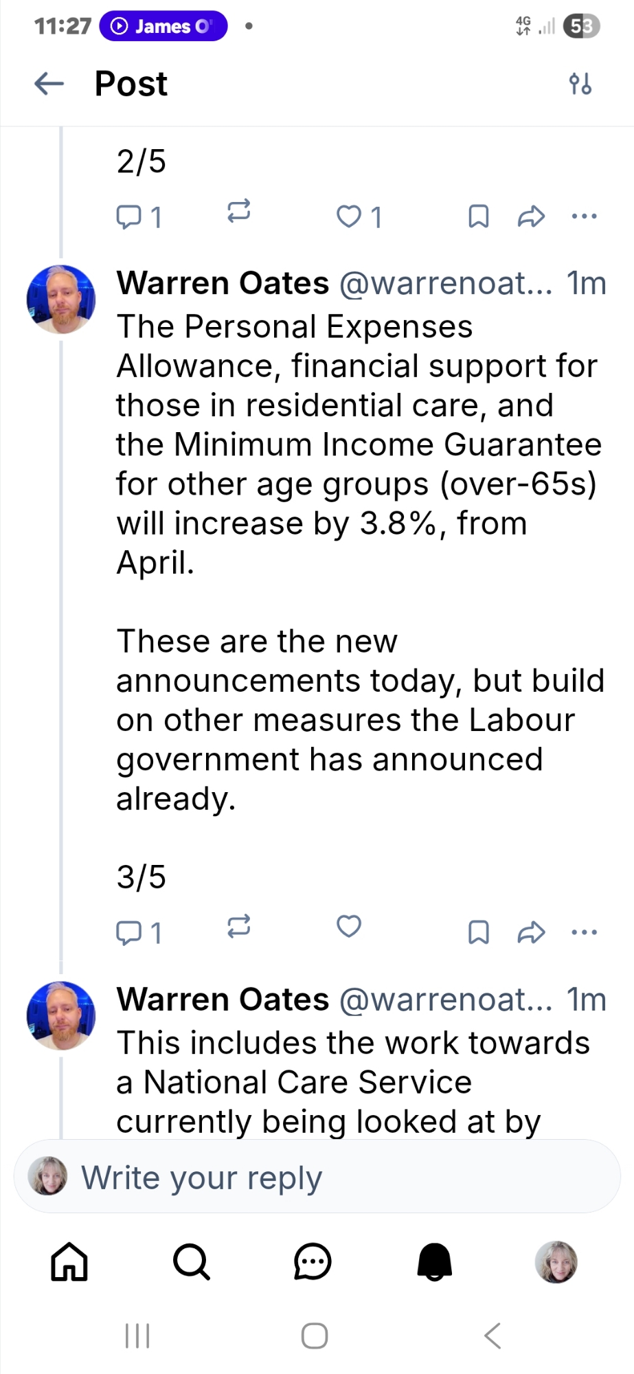Go back using the top-left arrow
634x1374 pixels.
[49, 84]
